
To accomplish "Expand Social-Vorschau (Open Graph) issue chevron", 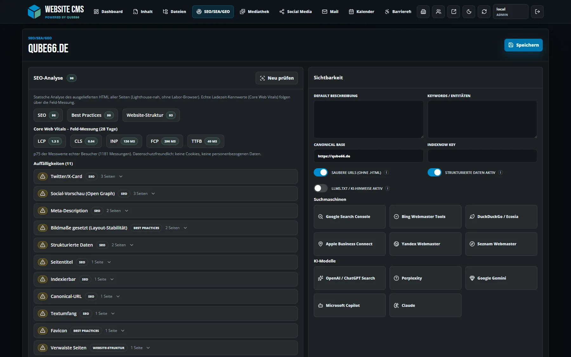I will pos(153,194).
